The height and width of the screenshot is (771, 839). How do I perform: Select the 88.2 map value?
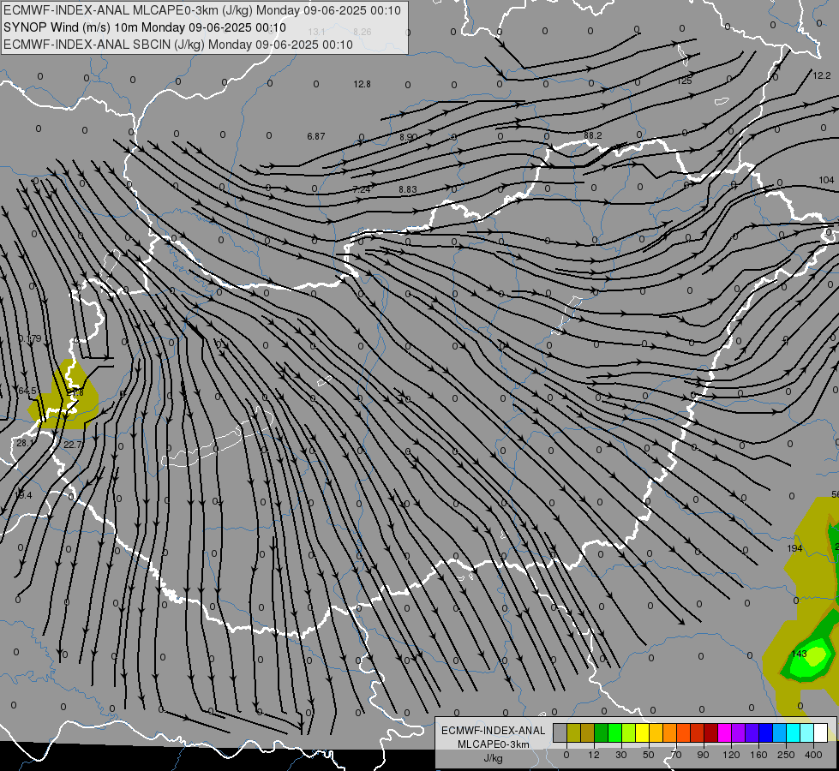coord(593,135)
